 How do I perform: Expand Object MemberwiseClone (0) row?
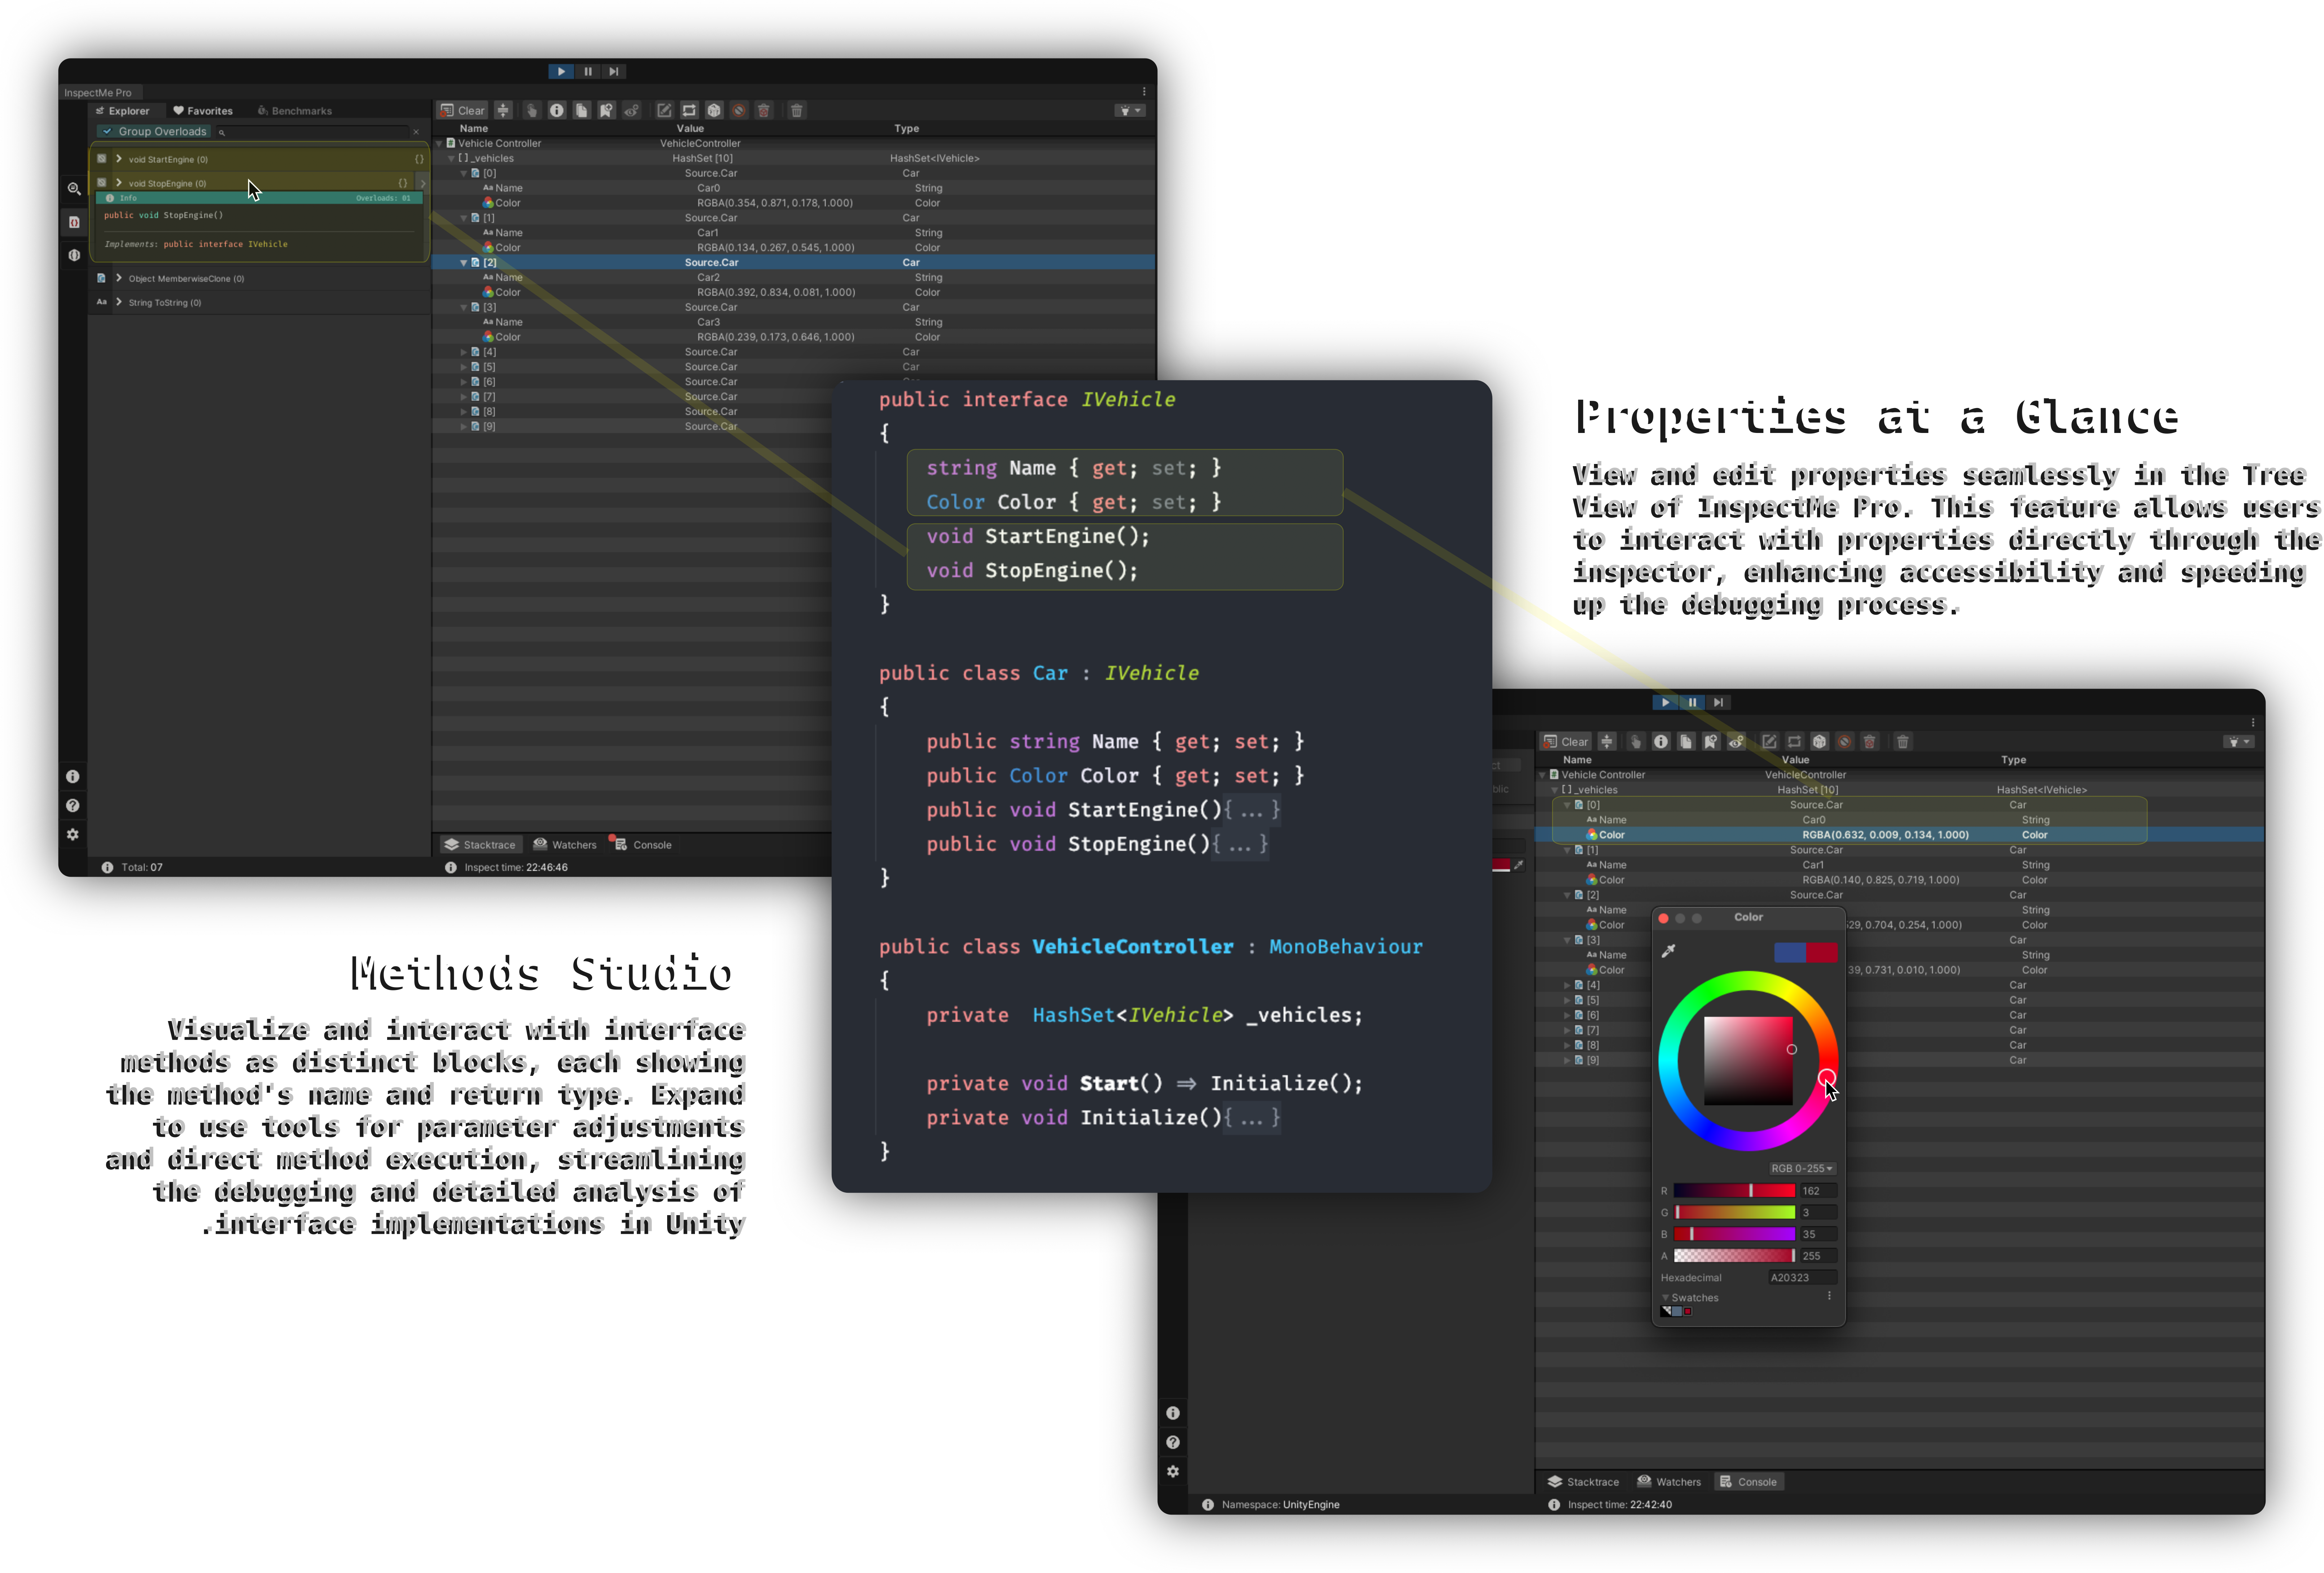pyautogui.click(x=119, y=278)
